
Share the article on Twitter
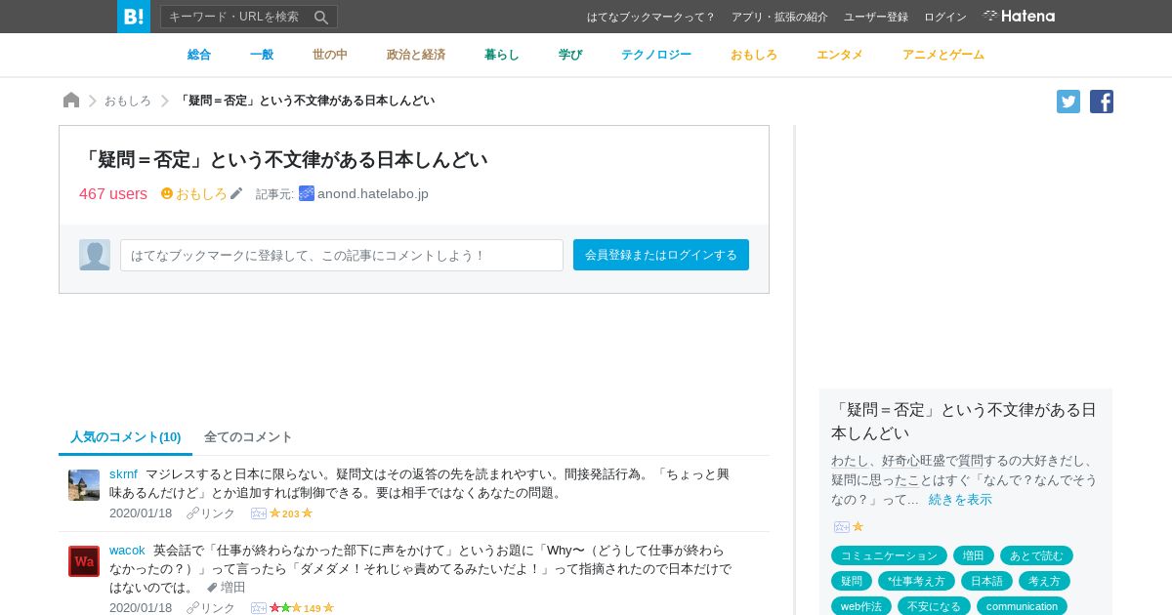[1068, 102]
